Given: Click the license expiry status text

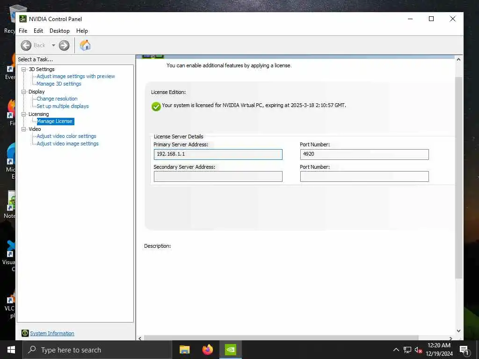Looking at the screenshot, I should 254,105.
